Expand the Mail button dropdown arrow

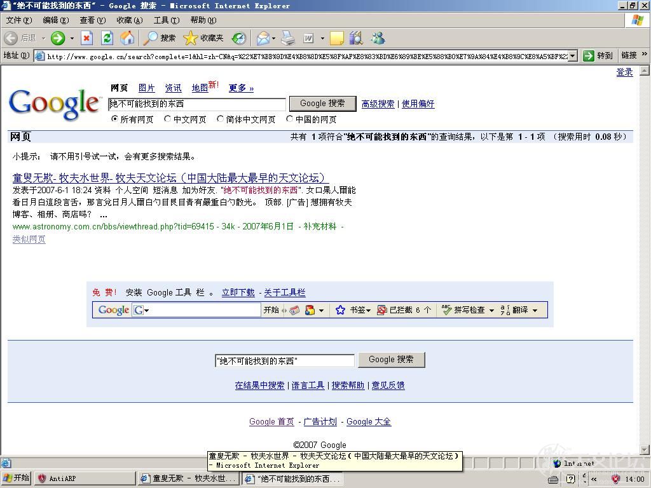(273, 38)
